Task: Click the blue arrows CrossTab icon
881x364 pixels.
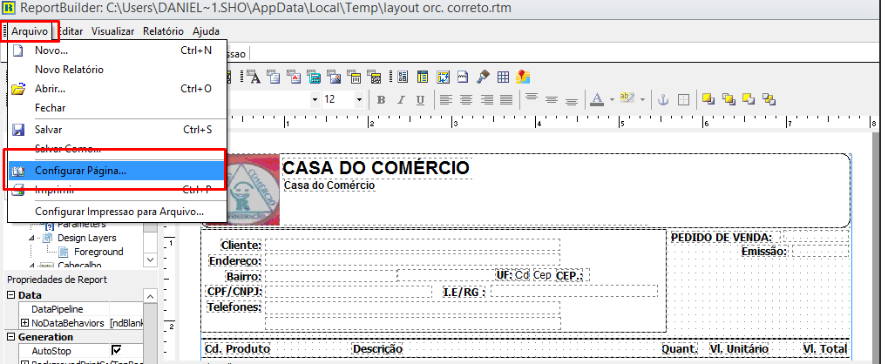Action: tap(443, 77)
